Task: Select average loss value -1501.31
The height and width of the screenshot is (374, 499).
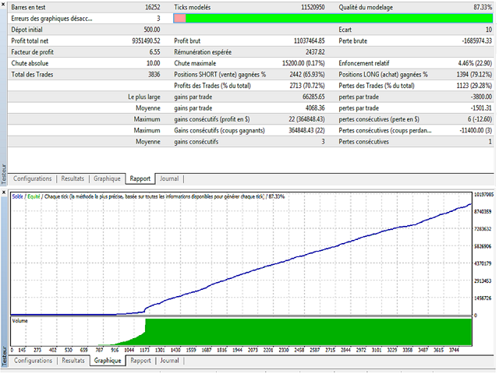Action: (x=482, y=108)
